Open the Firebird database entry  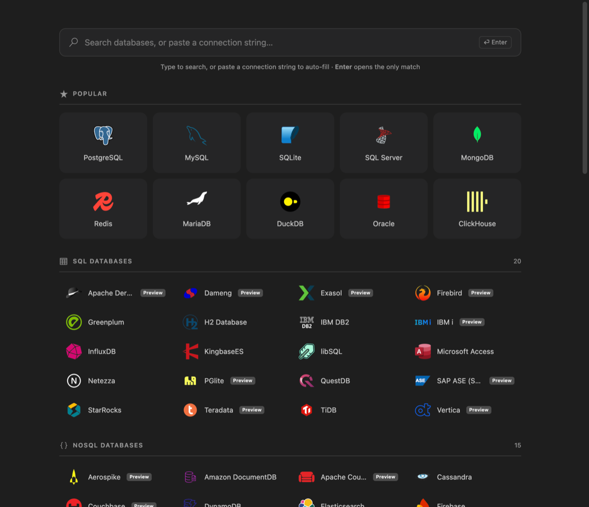[455, 293]
